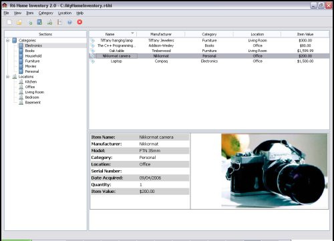
Task: Click the Categories root book icon
Action: pyautogui.click(x=15, y=40)
